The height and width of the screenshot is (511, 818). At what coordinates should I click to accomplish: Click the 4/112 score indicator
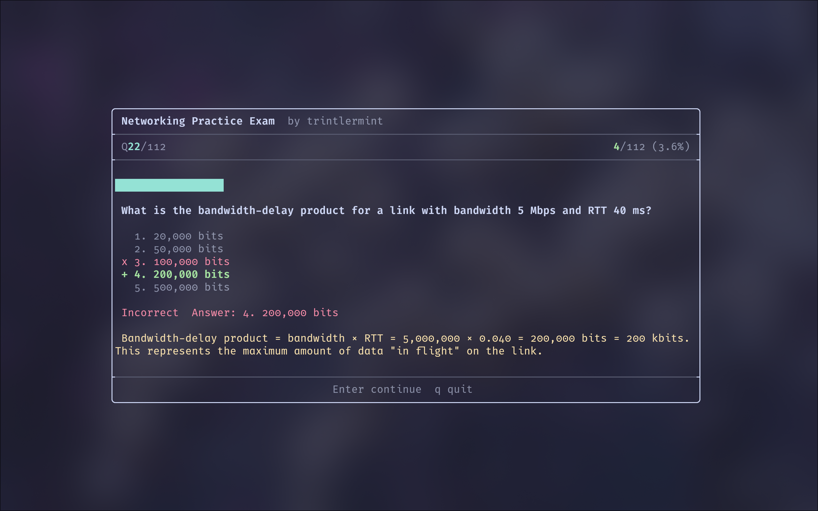click(629, 147)
